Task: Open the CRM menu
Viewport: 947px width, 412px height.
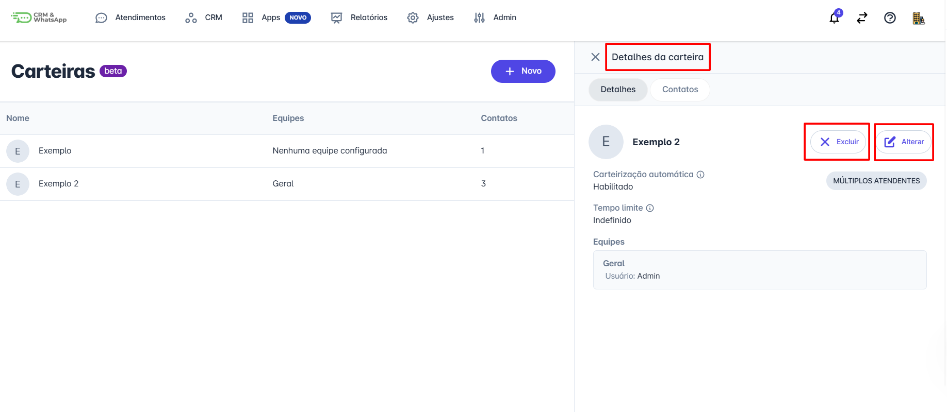Action: pos(204,18)
